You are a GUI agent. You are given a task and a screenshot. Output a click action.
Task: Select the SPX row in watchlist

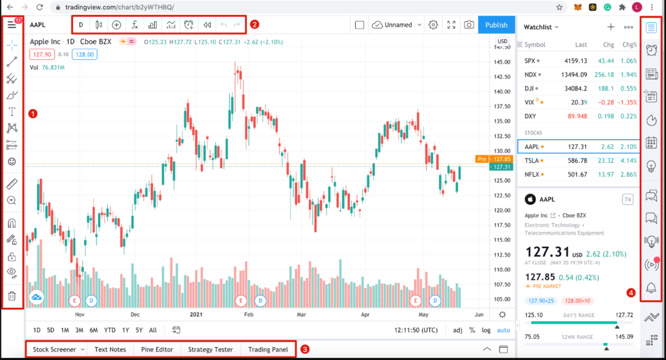[x=578, y=60]
